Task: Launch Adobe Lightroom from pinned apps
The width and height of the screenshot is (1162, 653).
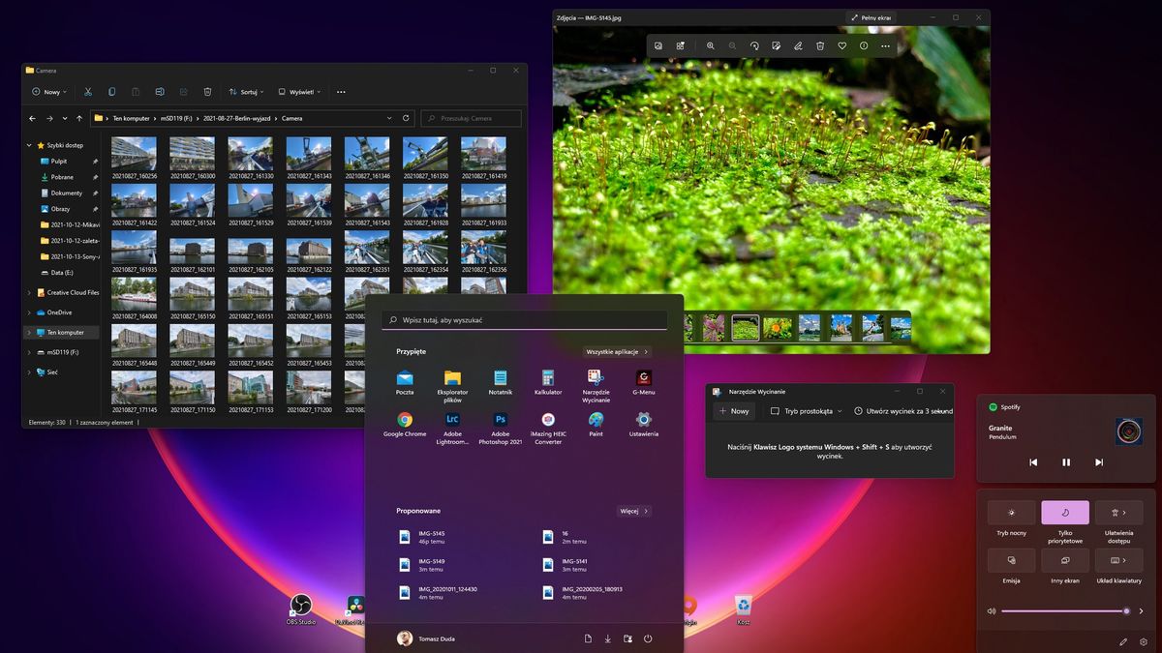Action: (x=452, y=429)
